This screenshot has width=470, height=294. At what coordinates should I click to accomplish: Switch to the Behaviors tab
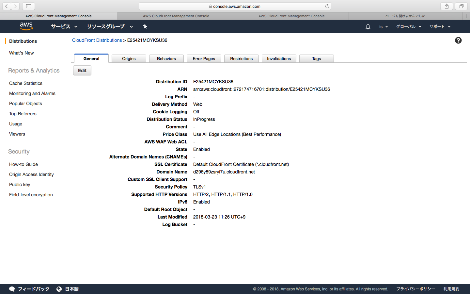pos(166,58)
